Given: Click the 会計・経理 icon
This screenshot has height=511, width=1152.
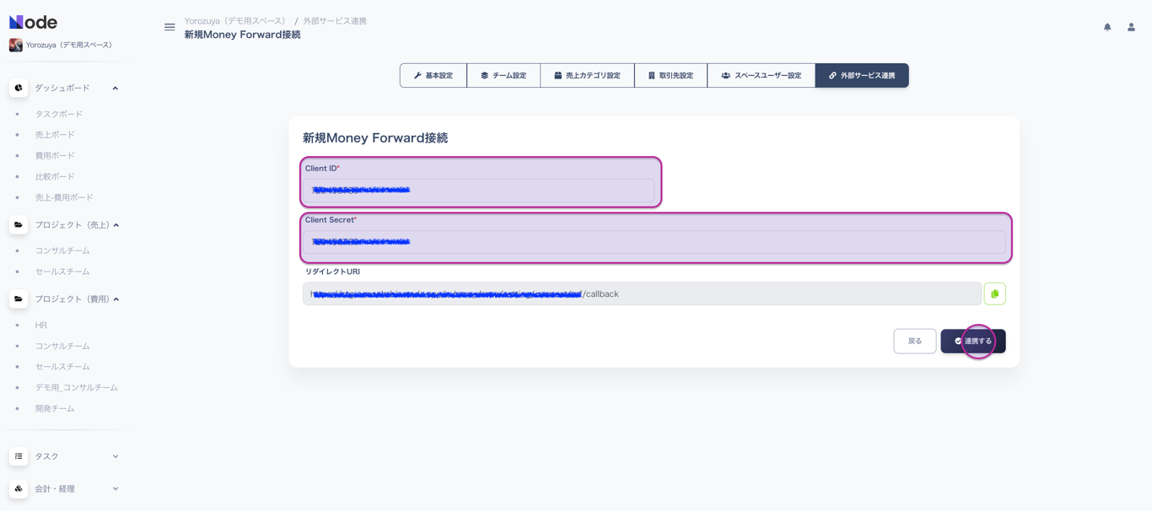Looking at the screenshot, I should pyautogui.click(x=19, y=488).
